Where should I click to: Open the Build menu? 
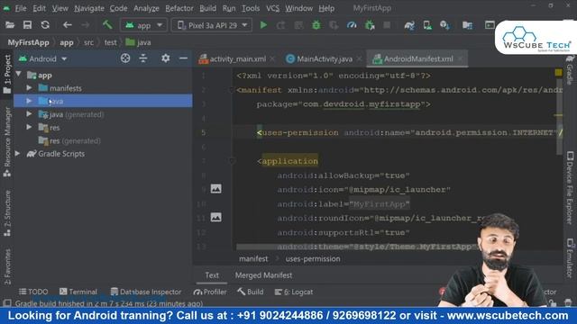pos(208,8)
